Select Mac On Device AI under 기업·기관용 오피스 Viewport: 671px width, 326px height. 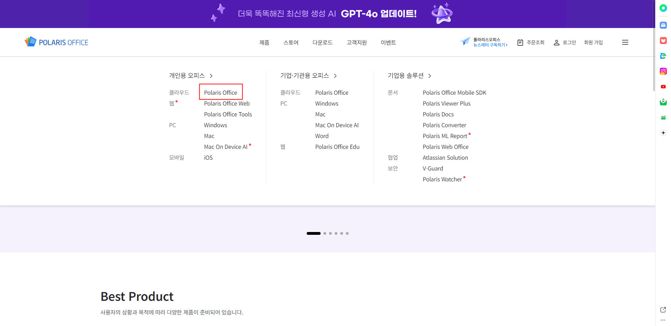(x=337, y=125)
